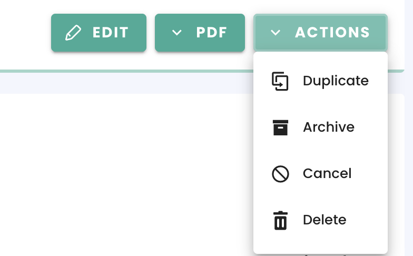Click the EDIT button

point(99,33)
